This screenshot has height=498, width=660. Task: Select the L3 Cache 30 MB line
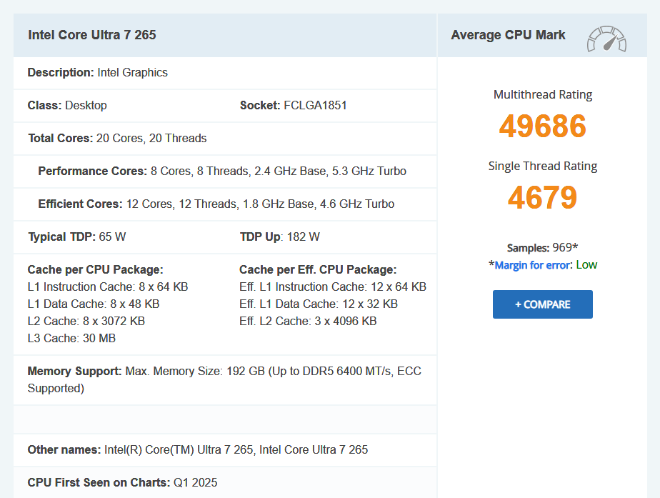[71, 339]
